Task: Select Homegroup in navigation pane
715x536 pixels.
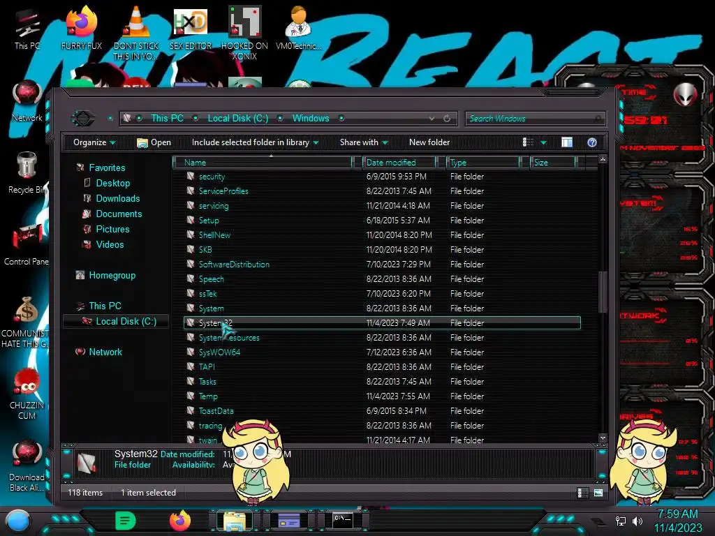Action: [112, 275]
